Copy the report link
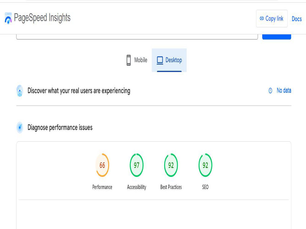This screenshot has width=306, height=229. click(272, 19)
